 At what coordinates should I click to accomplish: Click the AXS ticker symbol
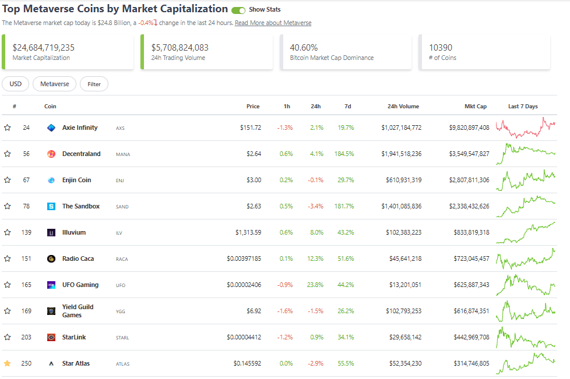120,128
